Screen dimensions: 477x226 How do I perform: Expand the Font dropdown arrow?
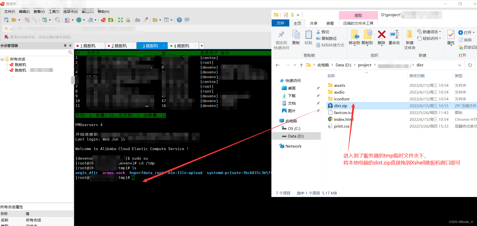coord(96,20)
